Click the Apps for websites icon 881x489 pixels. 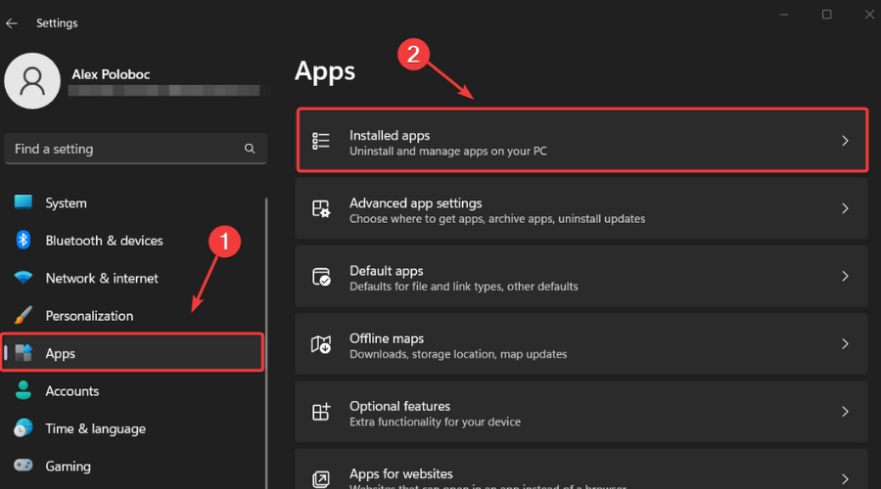pos(321,479)
